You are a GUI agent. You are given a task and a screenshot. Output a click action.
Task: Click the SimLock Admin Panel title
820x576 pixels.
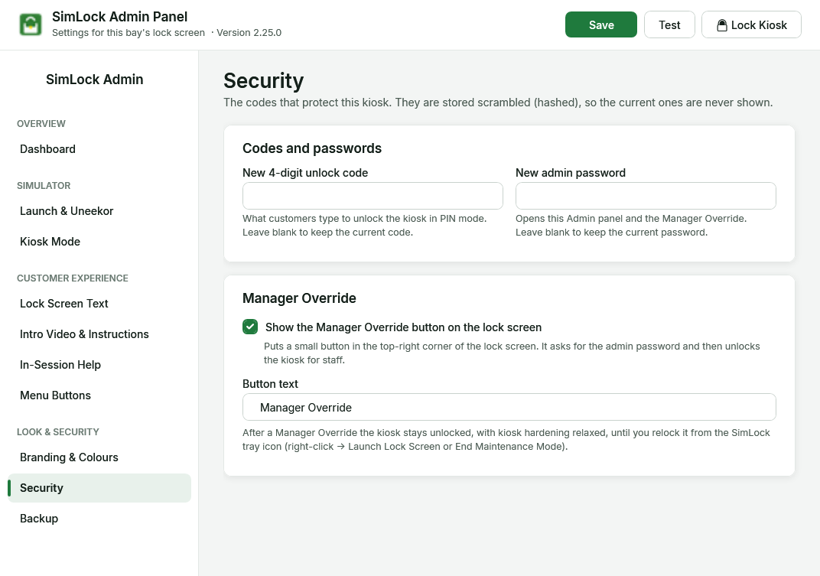(120, 17)
